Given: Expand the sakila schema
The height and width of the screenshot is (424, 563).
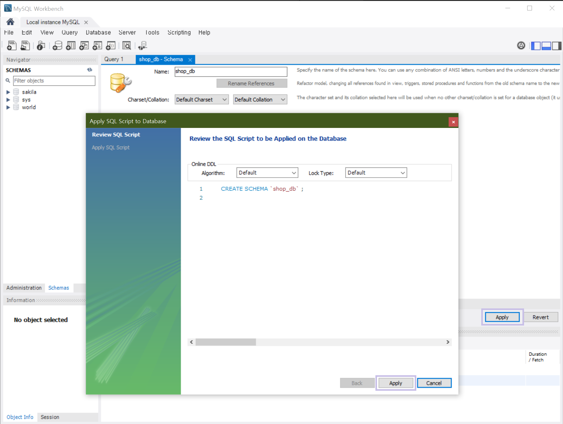Looking at the screenshot, I should [x=8, y=92].
